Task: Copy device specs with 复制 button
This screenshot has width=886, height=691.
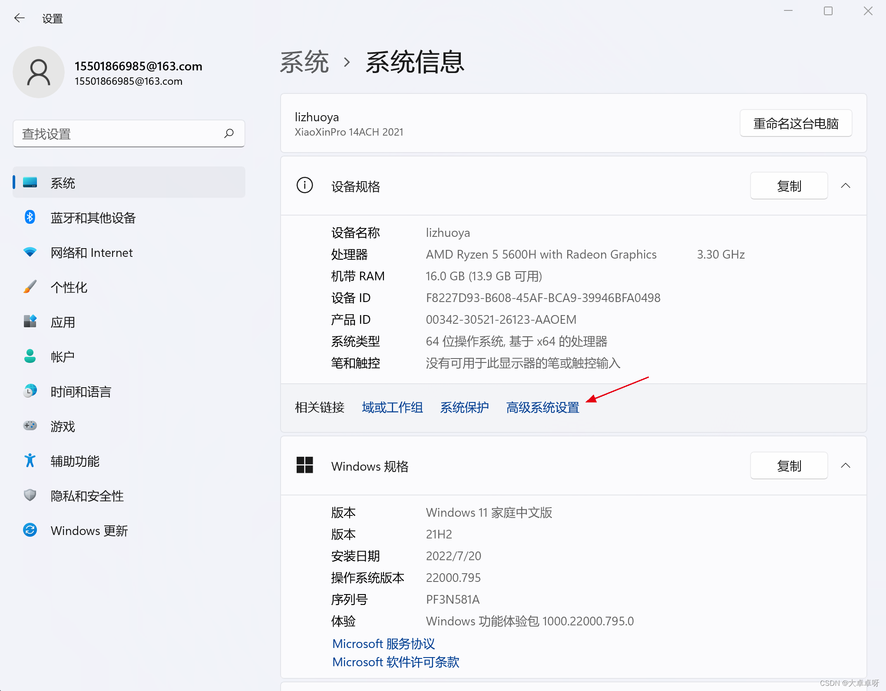Action: (x=788, y=186)
